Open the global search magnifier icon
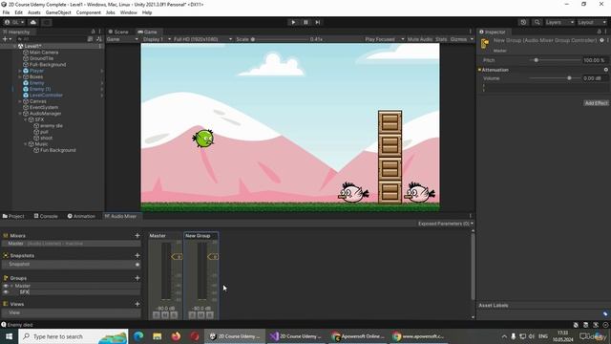The image size is (611, 344). pyautogui.click(x=537, y=22)
